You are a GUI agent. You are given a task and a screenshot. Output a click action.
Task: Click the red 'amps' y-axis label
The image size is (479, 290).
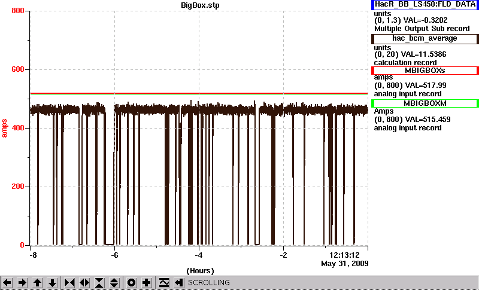[4, 129]
